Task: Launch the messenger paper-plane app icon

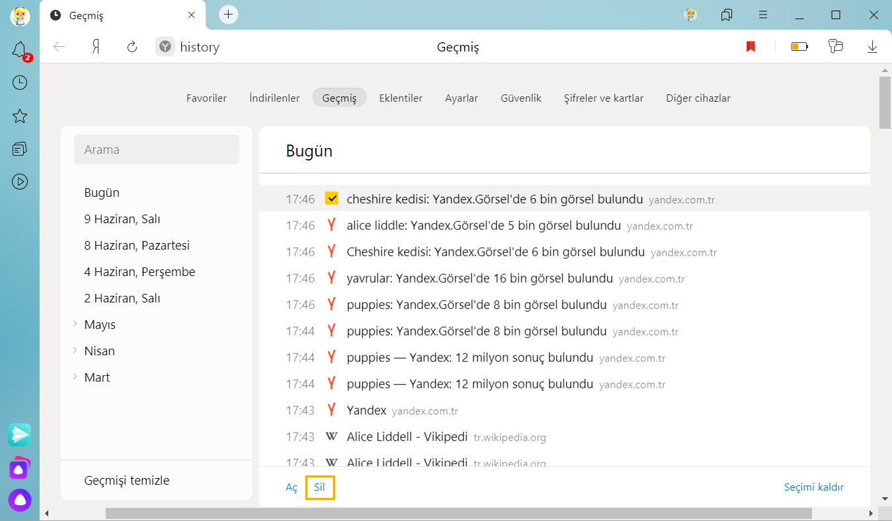Action: [x=20, y=434]
